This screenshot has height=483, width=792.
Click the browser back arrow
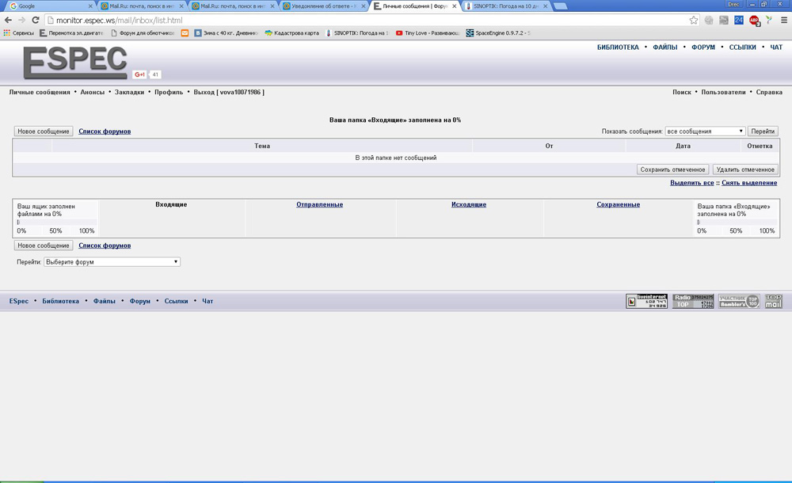point(8,20)
